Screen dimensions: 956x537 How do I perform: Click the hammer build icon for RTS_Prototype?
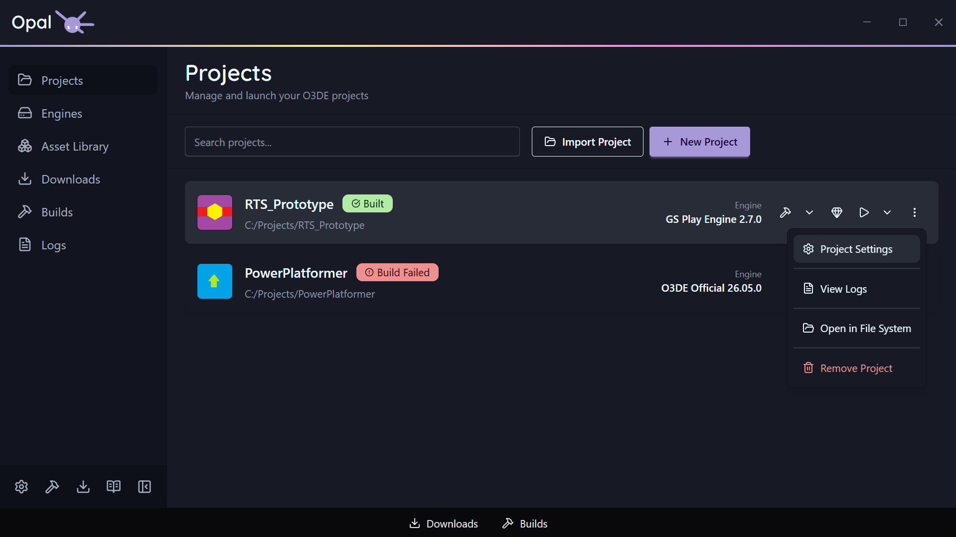(x=786, y=212)
